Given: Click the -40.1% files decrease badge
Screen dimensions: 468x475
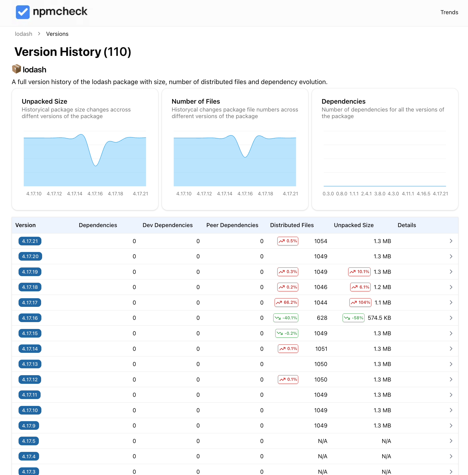Looking at the screenshot, I should coord(286,318).
